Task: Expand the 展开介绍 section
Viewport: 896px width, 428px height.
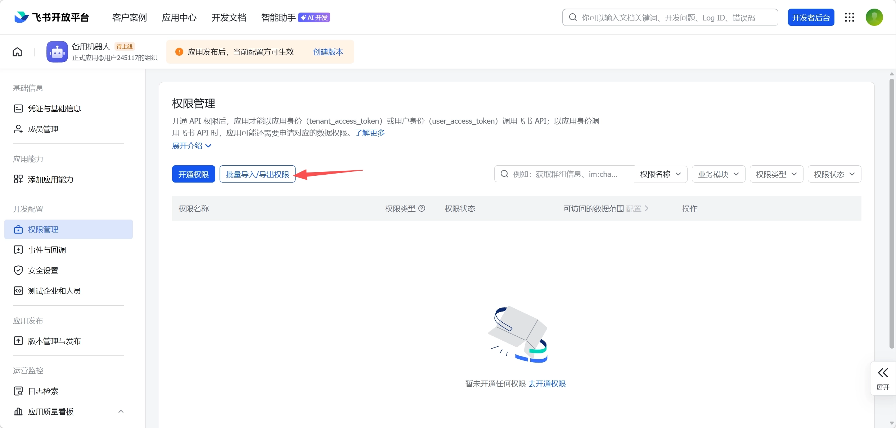Action: 192,146
